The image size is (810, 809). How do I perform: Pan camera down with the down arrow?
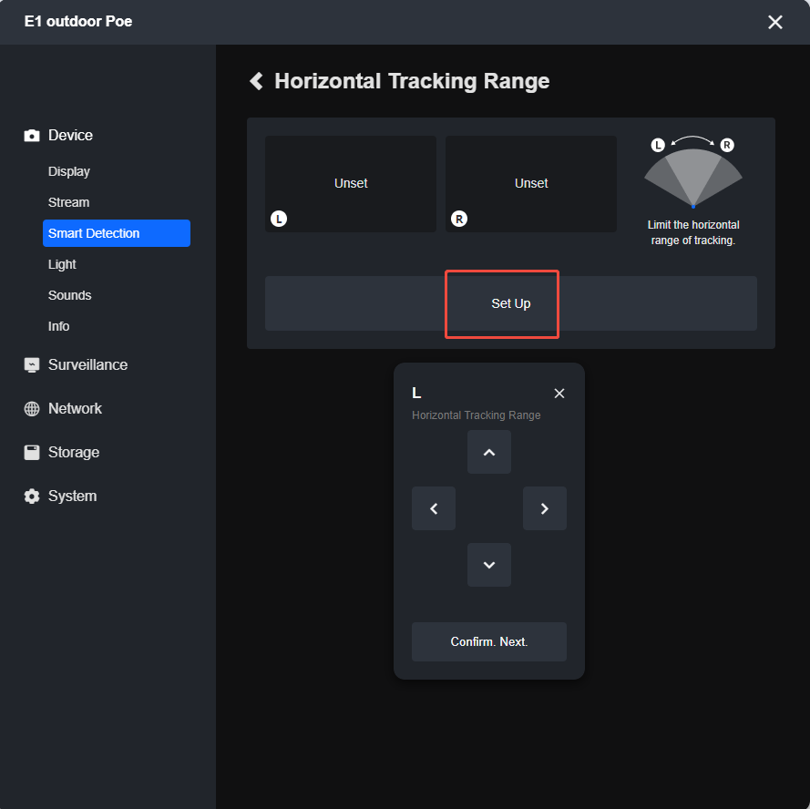(x=488, y=565)
